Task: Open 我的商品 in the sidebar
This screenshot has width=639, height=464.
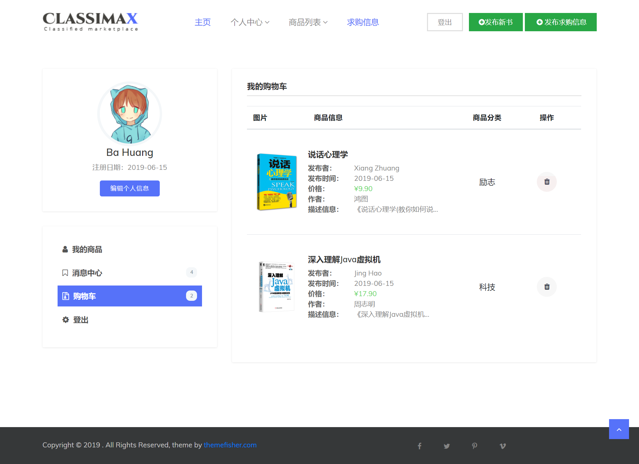Action: (x=87, y=249)
